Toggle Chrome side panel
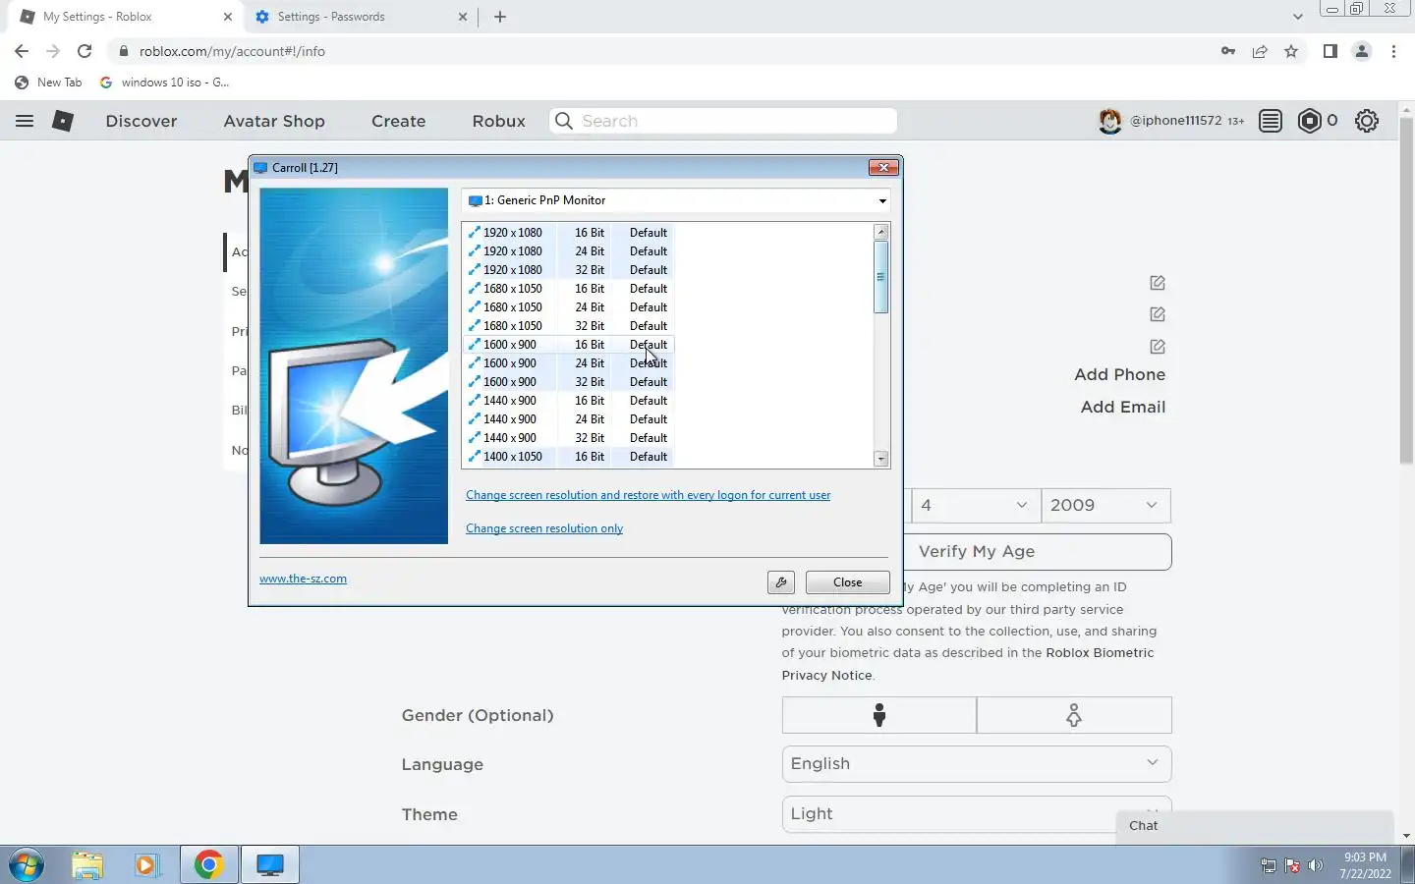The image size is (1415, 884). pyautogui.click(x=1330, y=51)
